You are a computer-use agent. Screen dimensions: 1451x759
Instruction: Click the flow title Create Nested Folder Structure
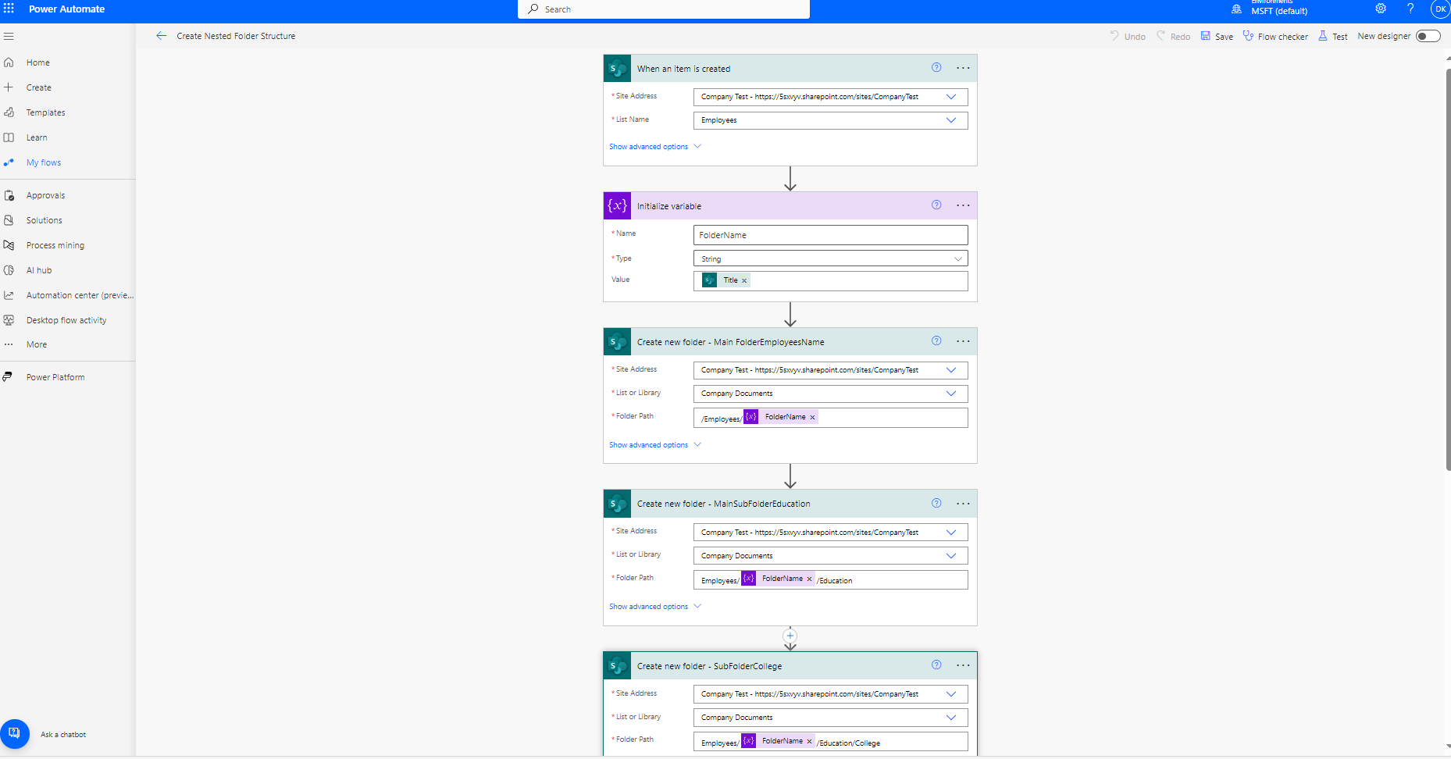click(x=236, y=36)
